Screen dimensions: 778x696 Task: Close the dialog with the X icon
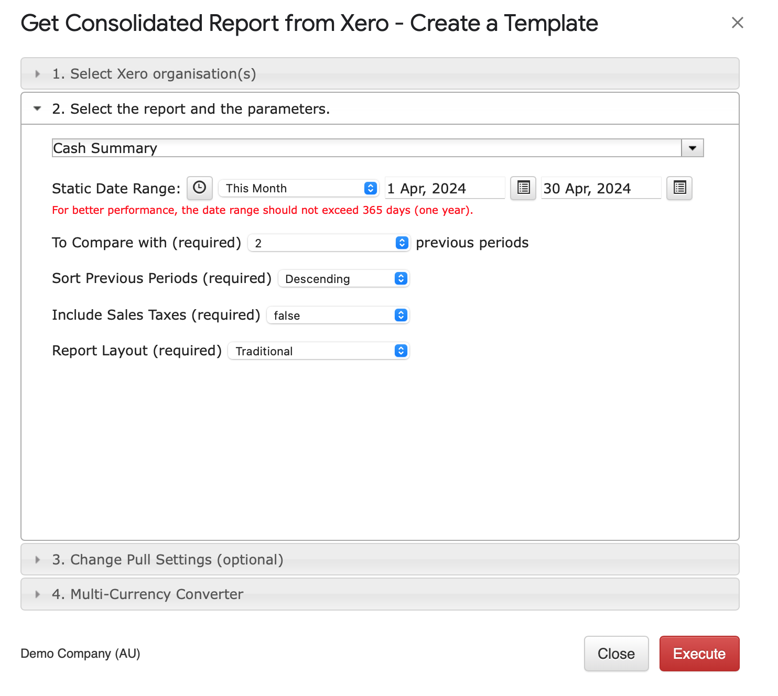tap(738, 23)
